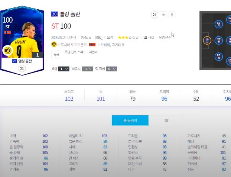231x177 pixels.
Task: Click the 스피드 102 summary stat
Action: tap(69, 96)
